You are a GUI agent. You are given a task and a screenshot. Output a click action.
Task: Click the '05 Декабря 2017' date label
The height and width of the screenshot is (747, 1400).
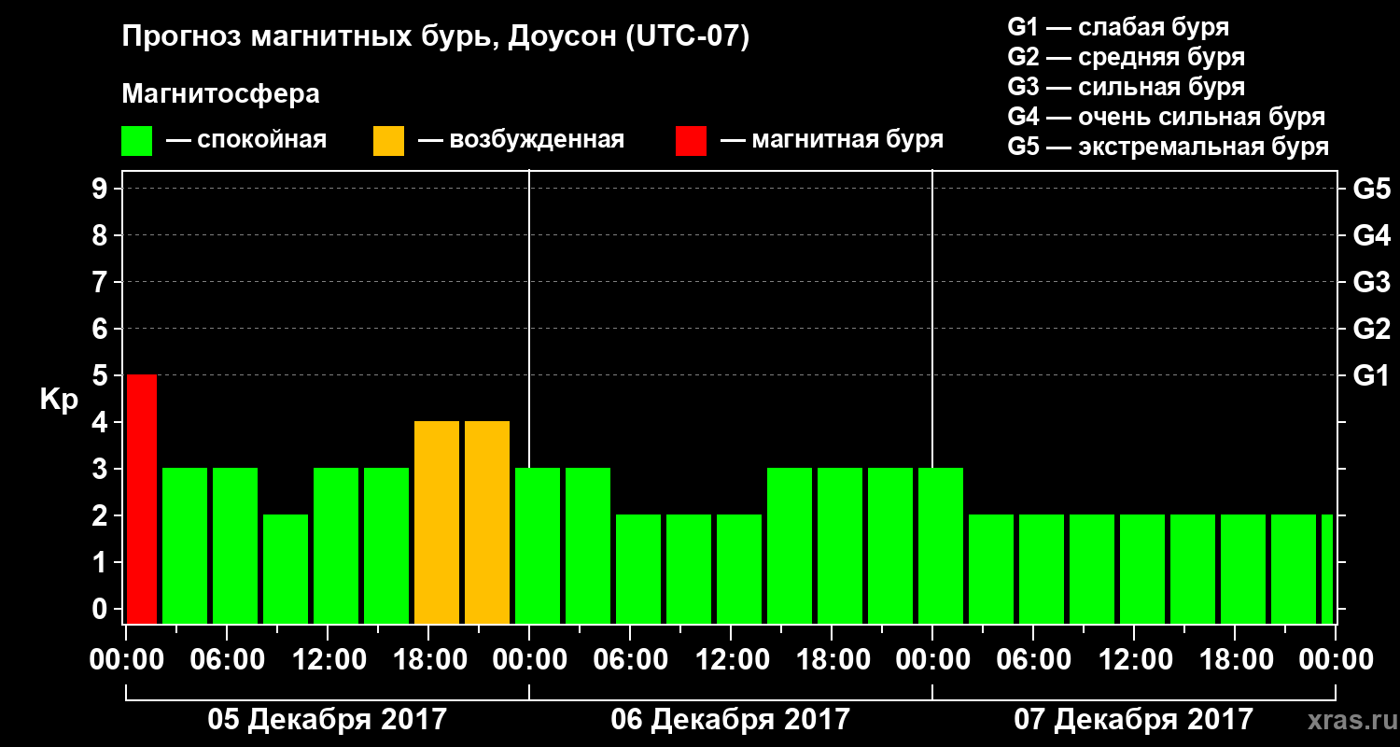327,720
